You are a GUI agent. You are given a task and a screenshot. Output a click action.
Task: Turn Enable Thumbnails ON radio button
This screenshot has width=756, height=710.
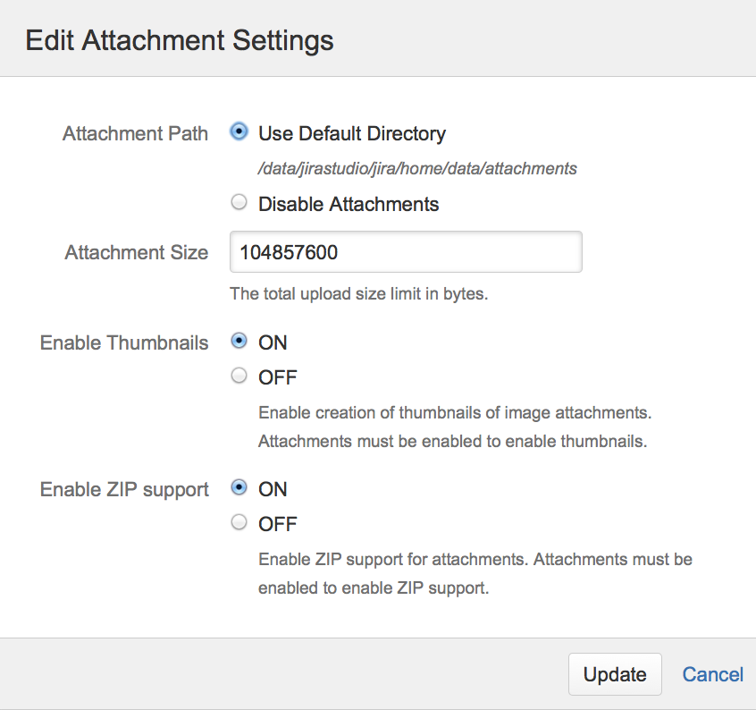coord(239,342)
